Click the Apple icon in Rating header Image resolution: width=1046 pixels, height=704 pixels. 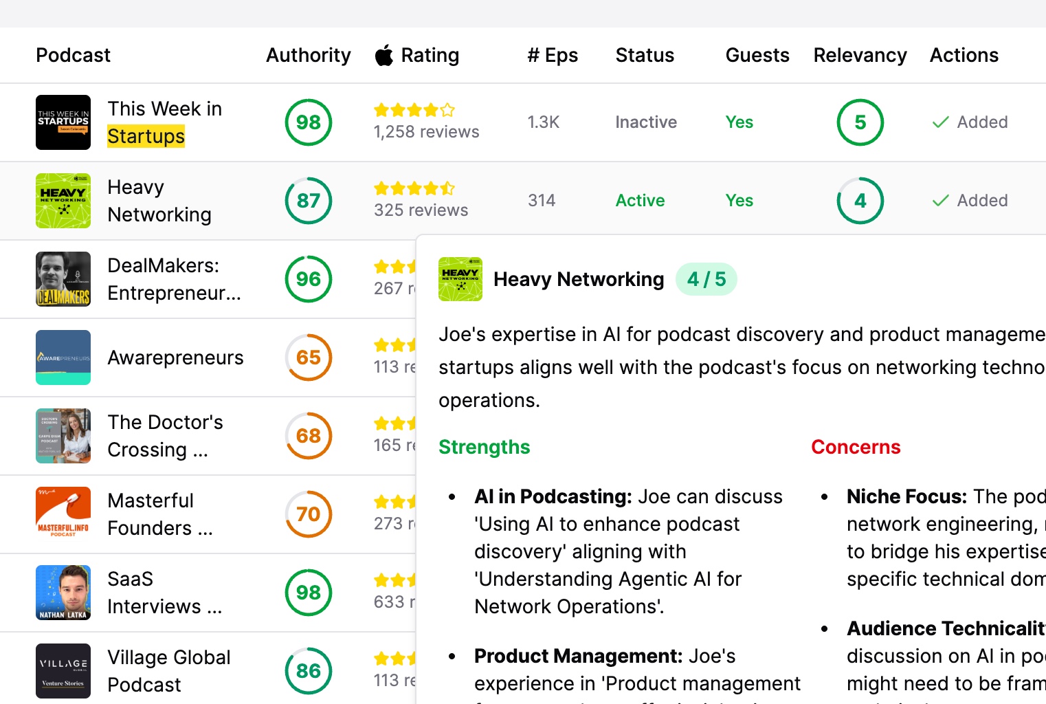(x=384, y=55)
